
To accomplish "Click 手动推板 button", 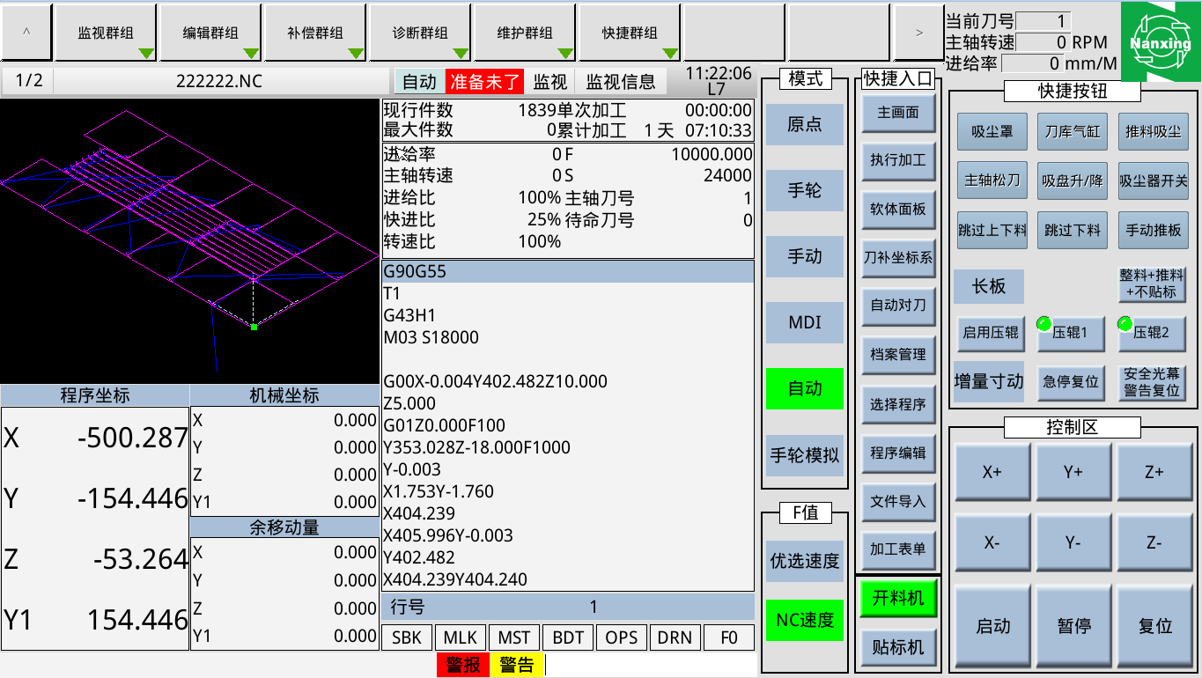I will pyautogui.click(x=1154, y=230).
